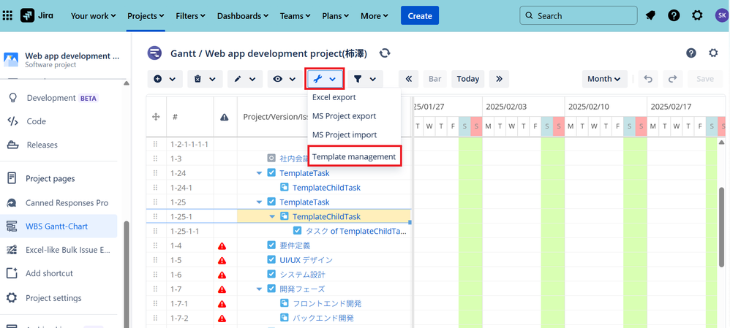
Task: Toggle the checkbox icon of UI/UX デザイン
Action: coord(271,259)
